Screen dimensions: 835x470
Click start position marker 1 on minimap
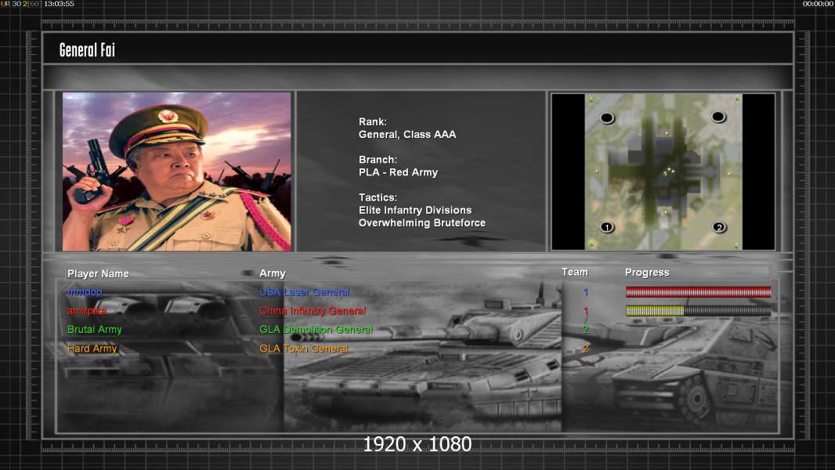click(x=607, y=227)
